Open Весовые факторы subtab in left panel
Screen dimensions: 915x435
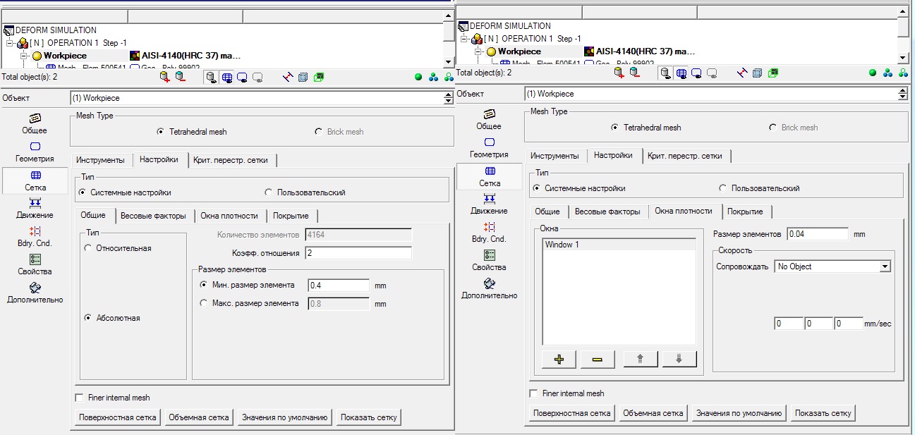point(153,216)
